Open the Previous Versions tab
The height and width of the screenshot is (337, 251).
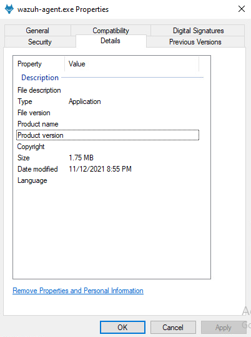[195, 42]
